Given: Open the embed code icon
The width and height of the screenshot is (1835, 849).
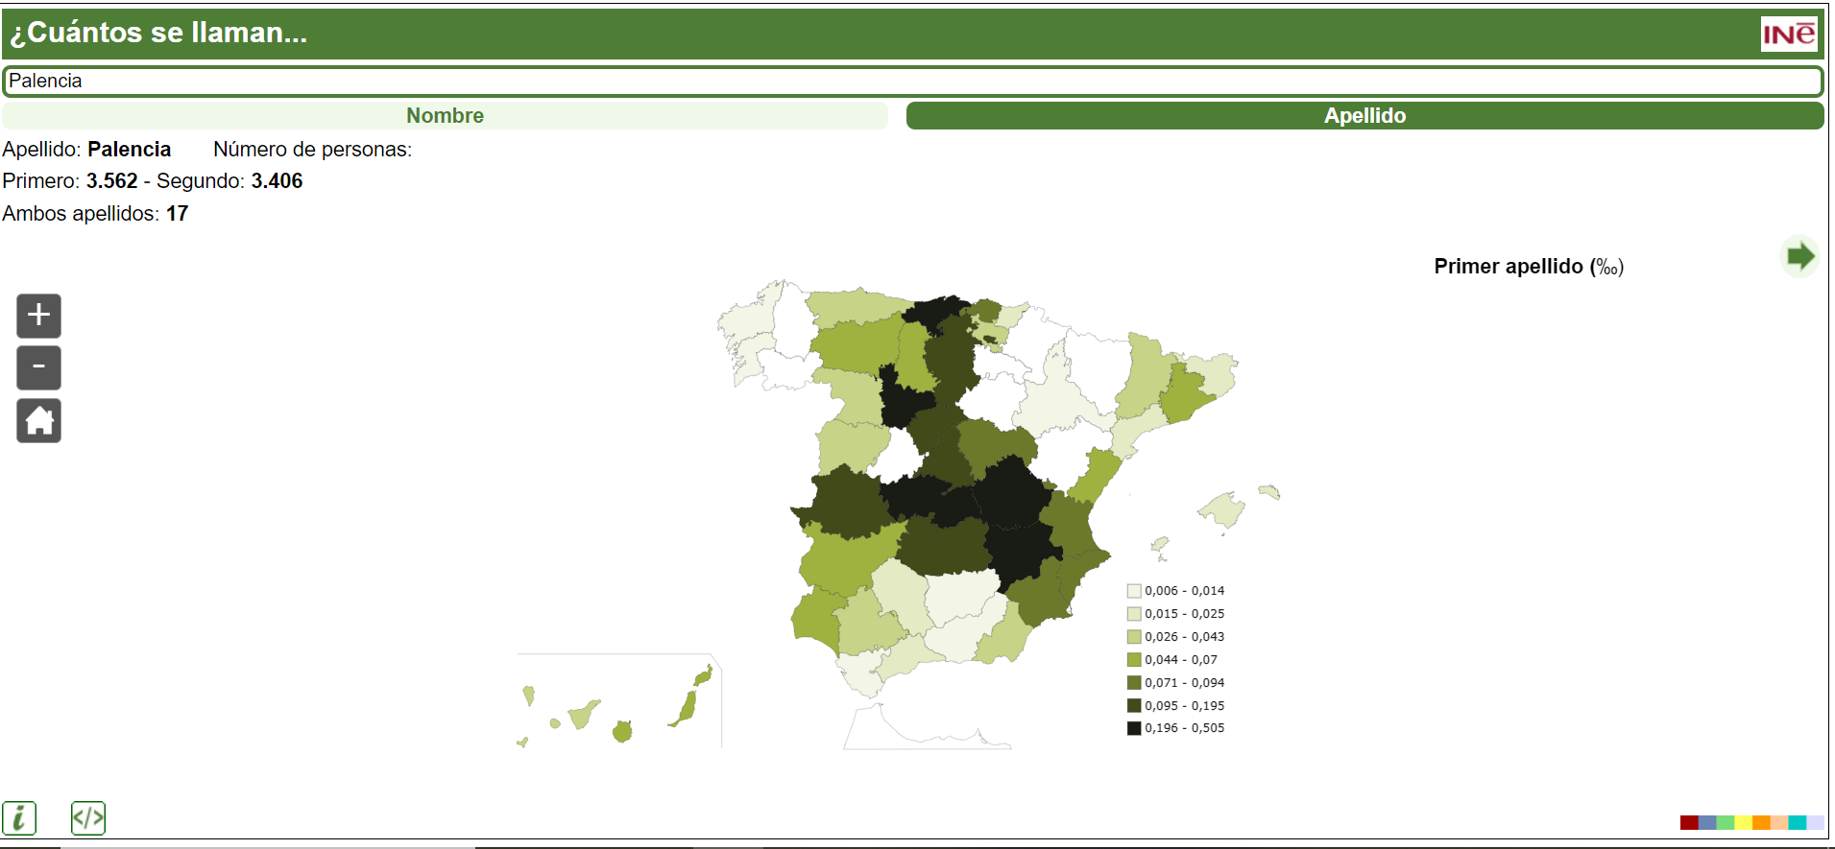Looking at the screenshot, I should pyautogui.click(x=88, y=818).
